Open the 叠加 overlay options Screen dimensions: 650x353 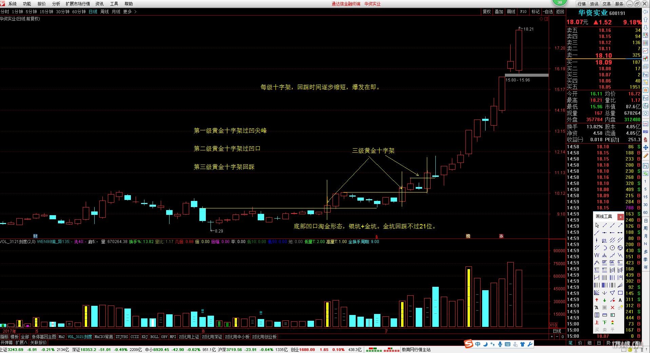click(x=499, y=12)
